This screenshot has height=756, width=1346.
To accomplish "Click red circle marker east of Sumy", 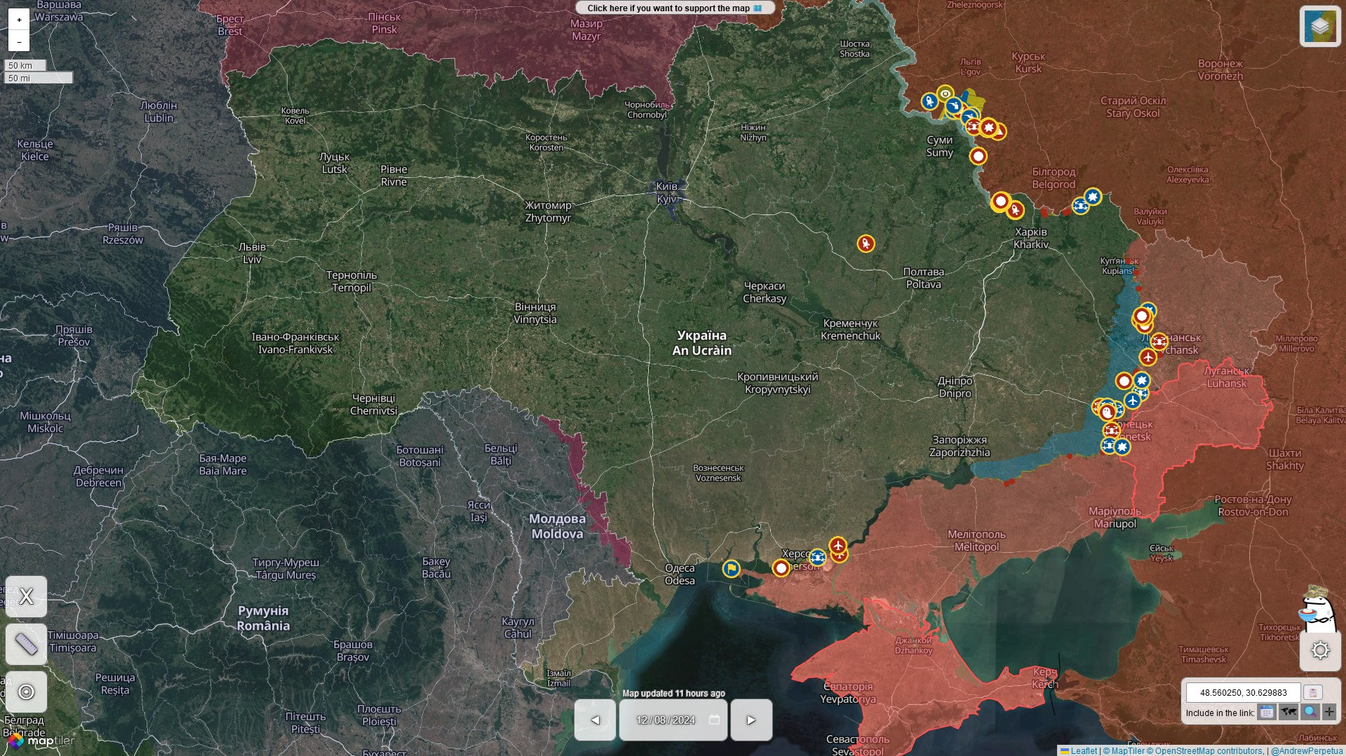I will tap(978, 156).
